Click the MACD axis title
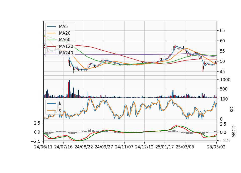Screen dimensions: 241x173 pos(234,131)
